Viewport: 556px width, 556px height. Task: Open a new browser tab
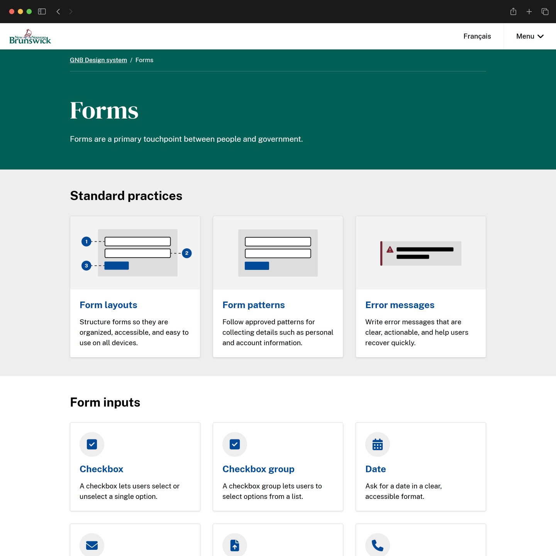(x=529, y=12)
